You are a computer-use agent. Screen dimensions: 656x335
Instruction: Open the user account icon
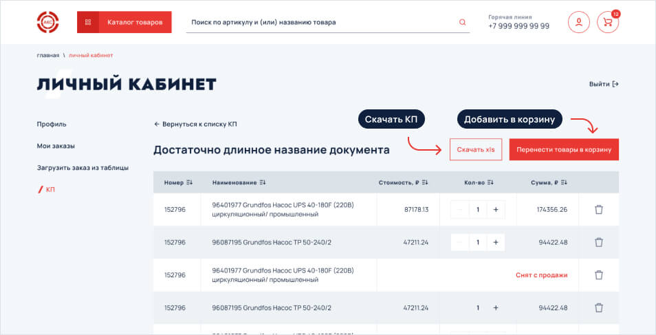[x=578, y=22]
